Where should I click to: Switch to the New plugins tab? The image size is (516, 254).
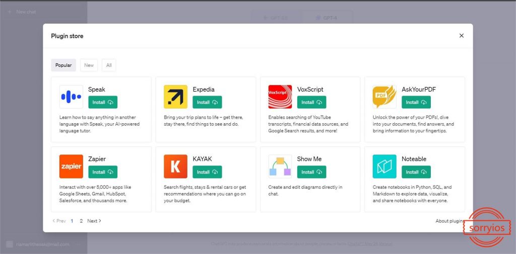(x=89, y=65)
